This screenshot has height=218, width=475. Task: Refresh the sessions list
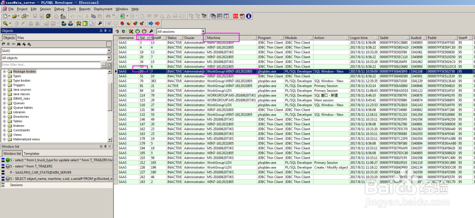117,31
